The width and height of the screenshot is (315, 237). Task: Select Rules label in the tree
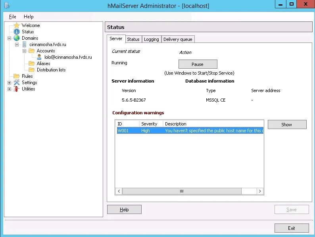click(27, 76)
